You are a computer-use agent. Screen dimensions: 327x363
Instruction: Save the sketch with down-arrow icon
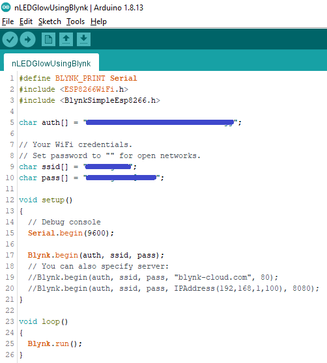[x=83, y=39]
